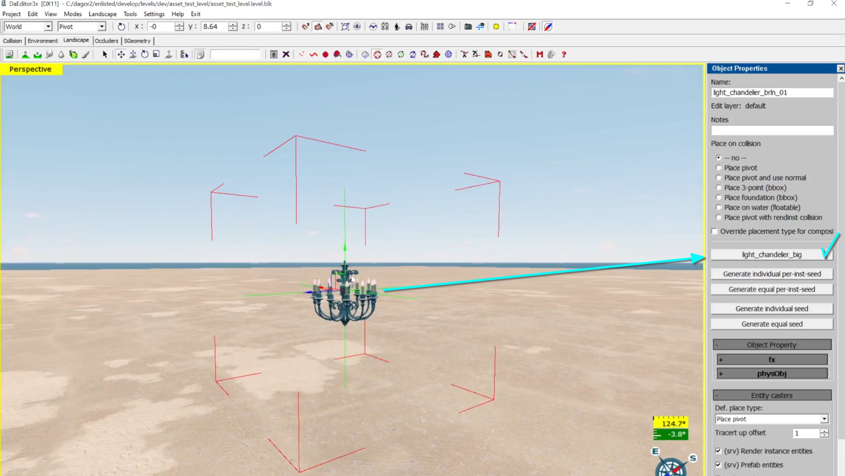The image size is (845, 476).
Task: Uncheck the (srv) Prefab entities checkbox
Action: 718,465
